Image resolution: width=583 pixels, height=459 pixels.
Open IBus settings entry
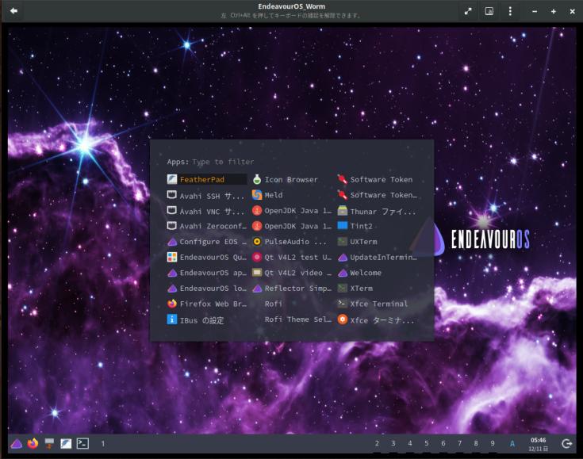pos(207,319)
